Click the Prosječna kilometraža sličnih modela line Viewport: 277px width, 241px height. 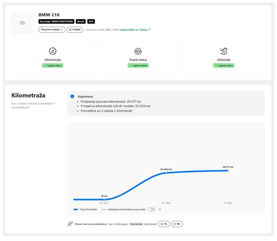click(116, 106)
